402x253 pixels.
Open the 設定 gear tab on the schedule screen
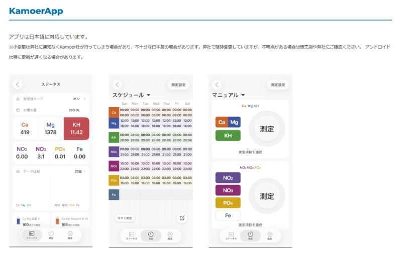pyautogui.click(x=170, y=235)
